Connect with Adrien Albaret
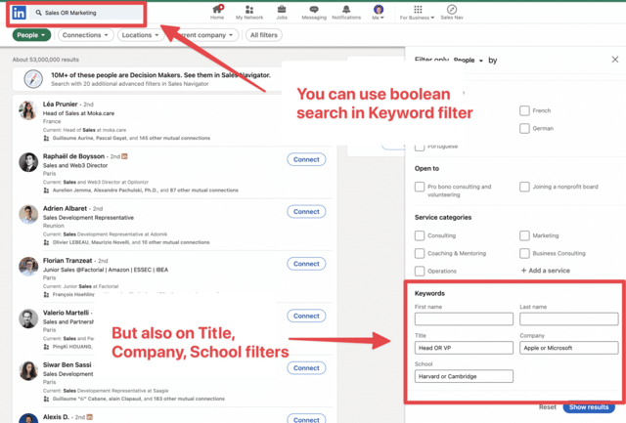 [x=306, y=212]
